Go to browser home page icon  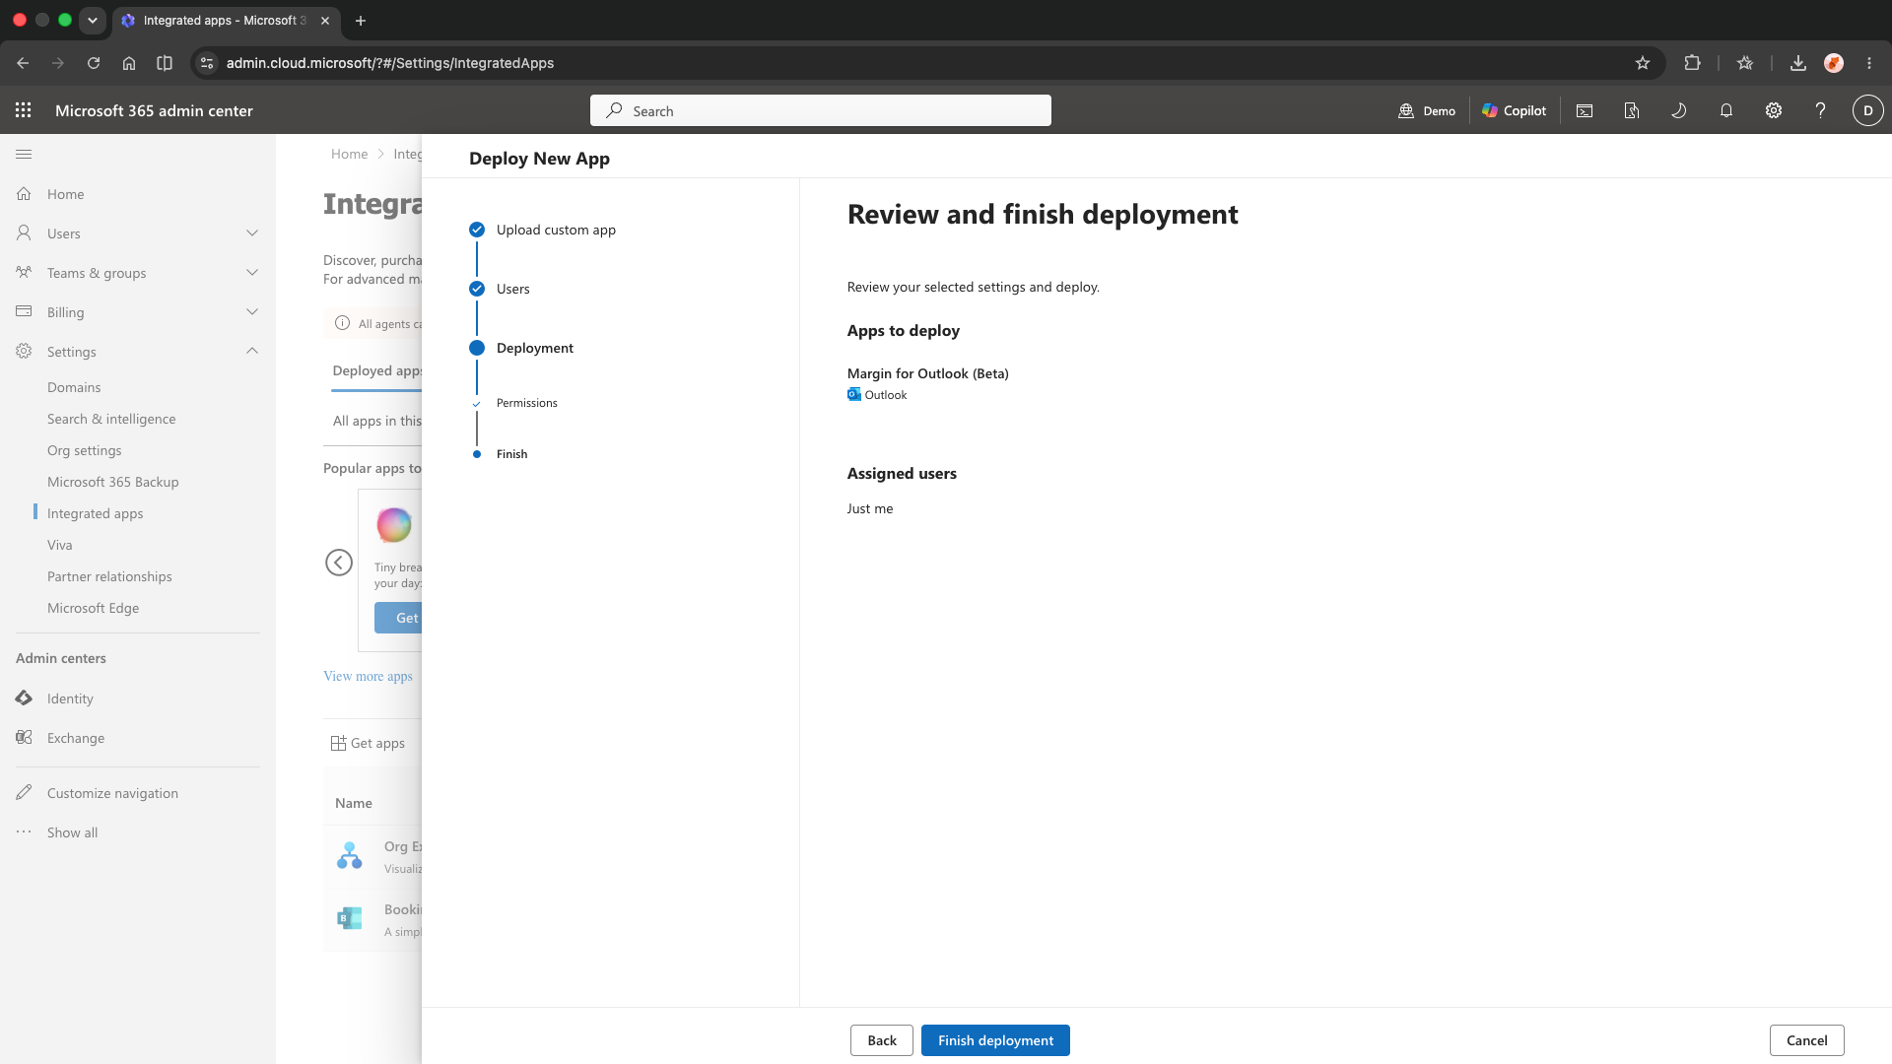[129, 63]
